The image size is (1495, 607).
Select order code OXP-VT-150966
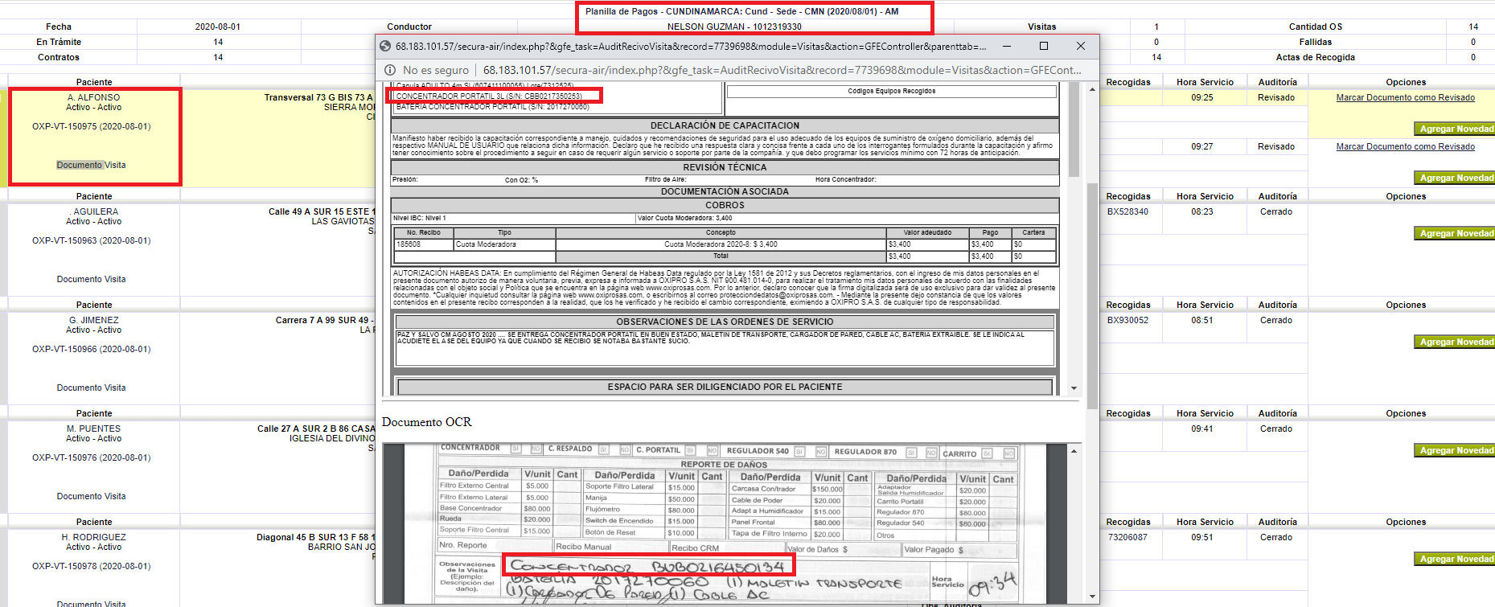click(x=91, y=349)
